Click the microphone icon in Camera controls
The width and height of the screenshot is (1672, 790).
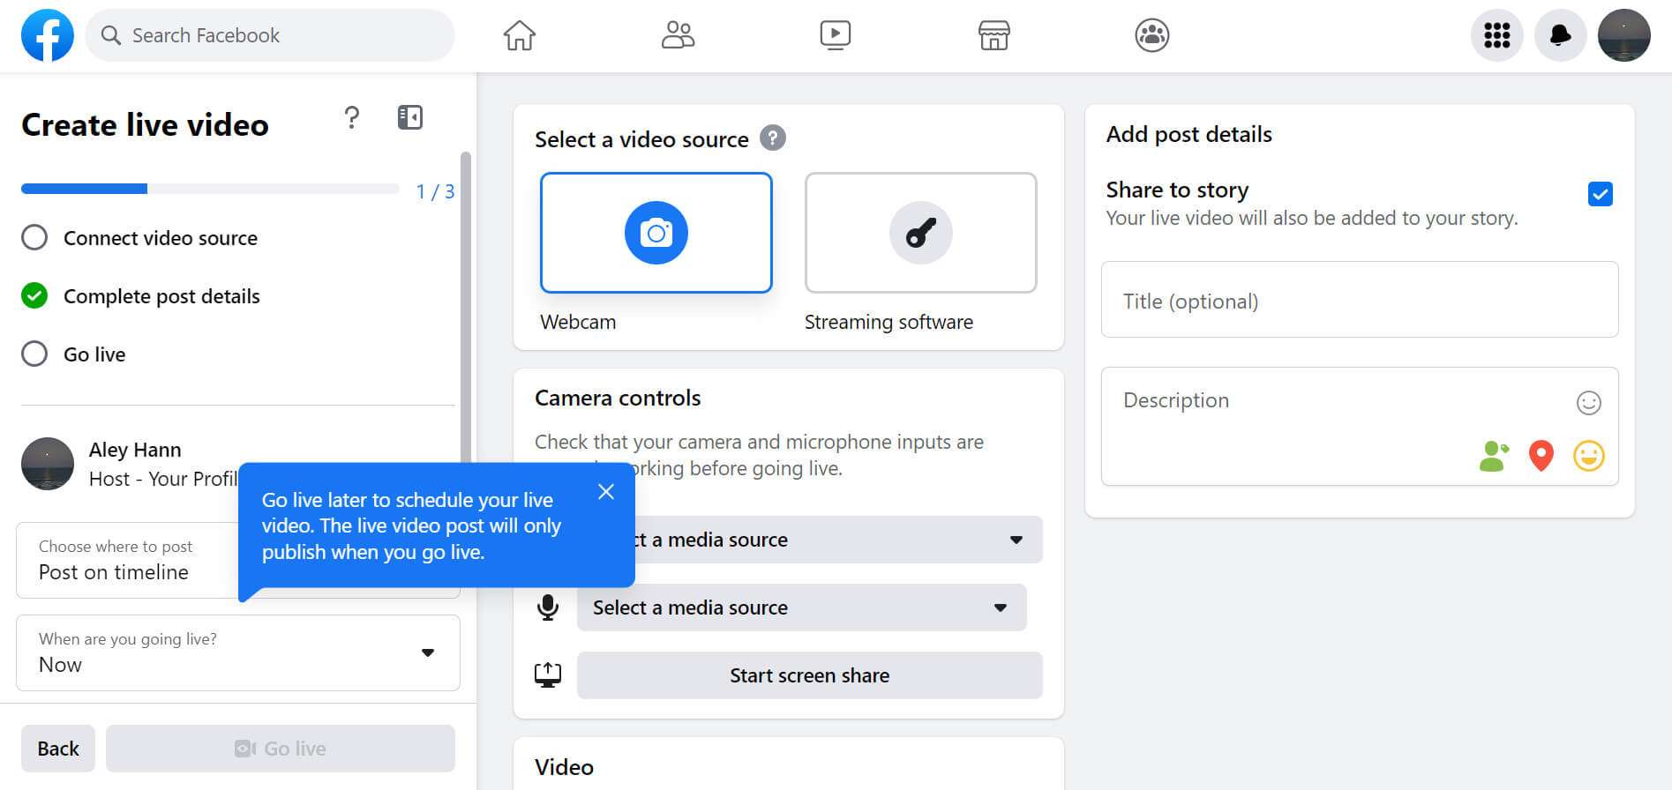(548, 607)
